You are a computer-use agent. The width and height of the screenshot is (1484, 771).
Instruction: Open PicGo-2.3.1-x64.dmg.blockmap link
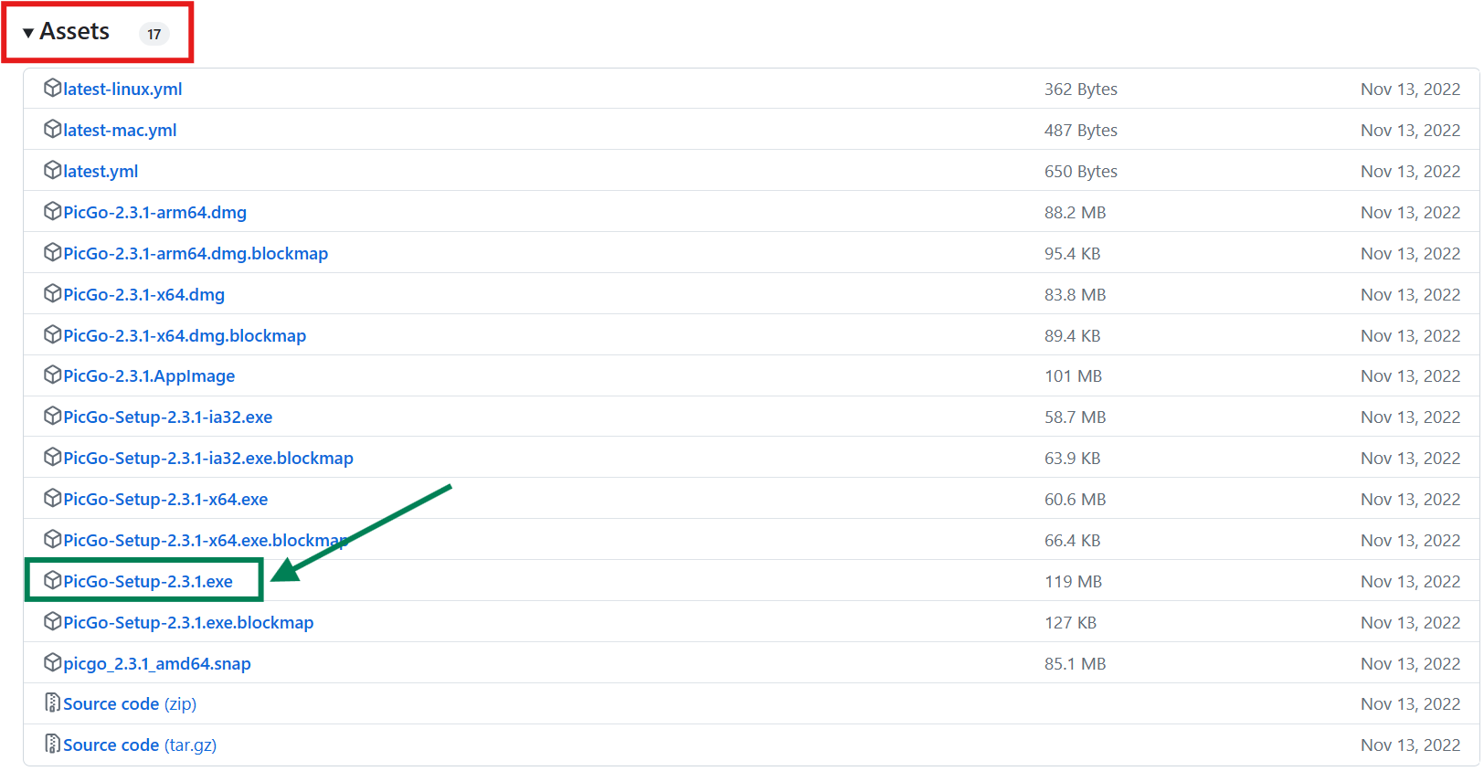pyautogui.click(x=185, y=335)
